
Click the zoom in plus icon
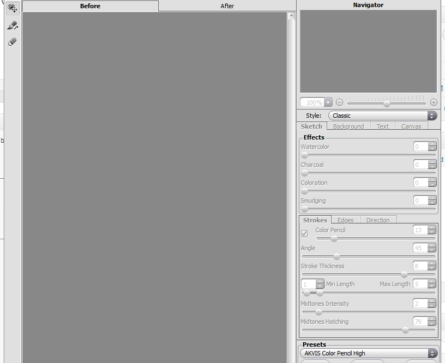[x=434, y=102]
